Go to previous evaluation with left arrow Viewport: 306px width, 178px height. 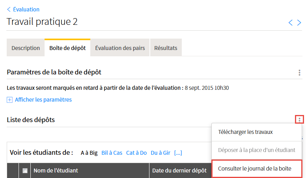pyautogui.click(x=290, y=22)
